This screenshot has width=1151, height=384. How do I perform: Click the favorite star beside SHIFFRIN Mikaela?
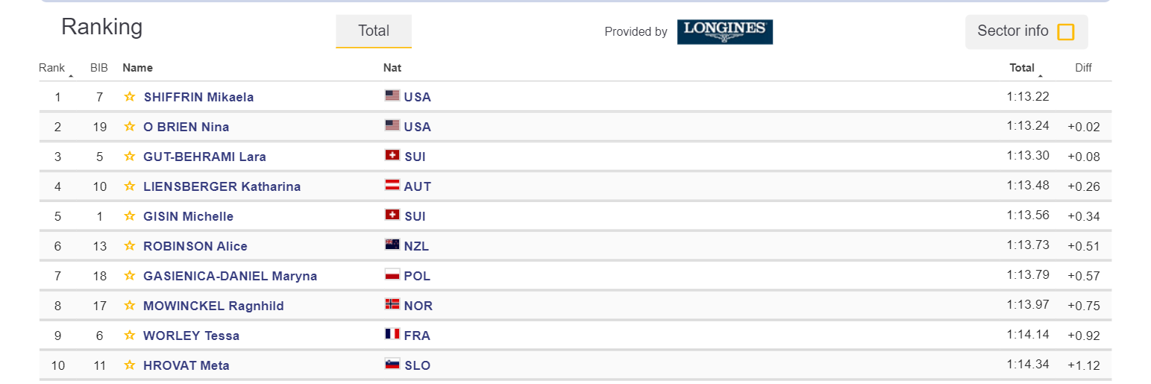(130, 97)
